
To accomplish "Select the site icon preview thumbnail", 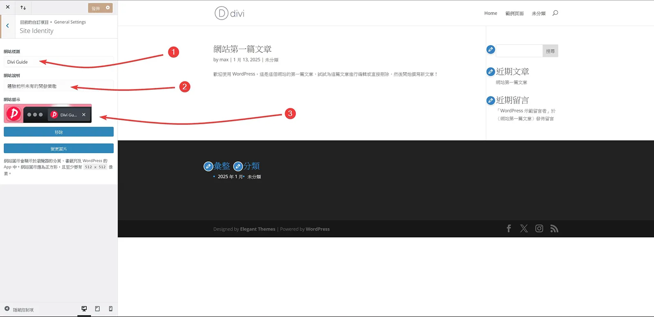I will click(x=48, y=114).
